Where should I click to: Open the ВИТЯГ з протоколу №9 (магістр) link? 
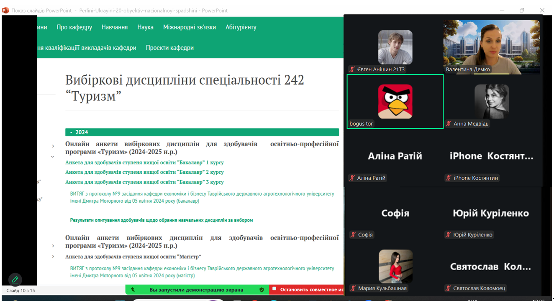coord(203,272)
